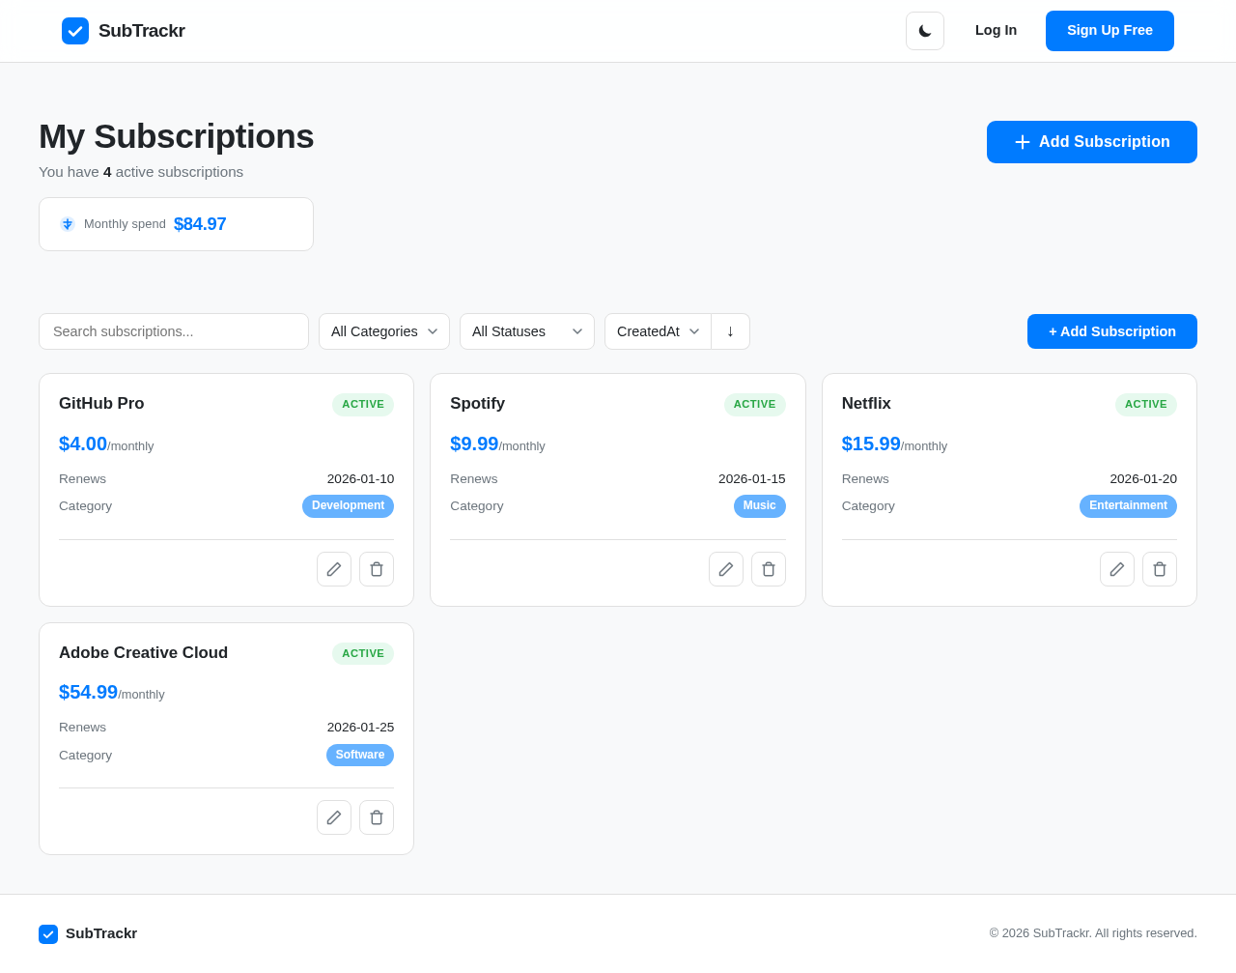Click the Sign Up Free button
The image size is (1236, 973).
click(1110, 31)
